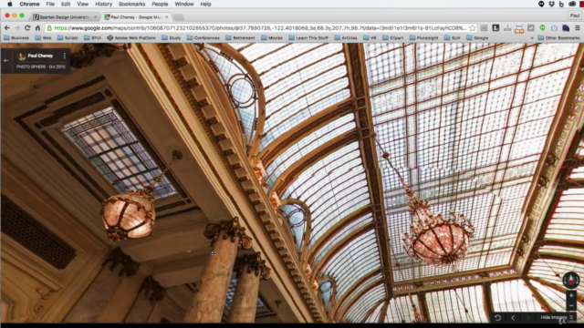Go to the Chrome home page icon
This screenshot has height=328, width=584.
pos(37,28)
